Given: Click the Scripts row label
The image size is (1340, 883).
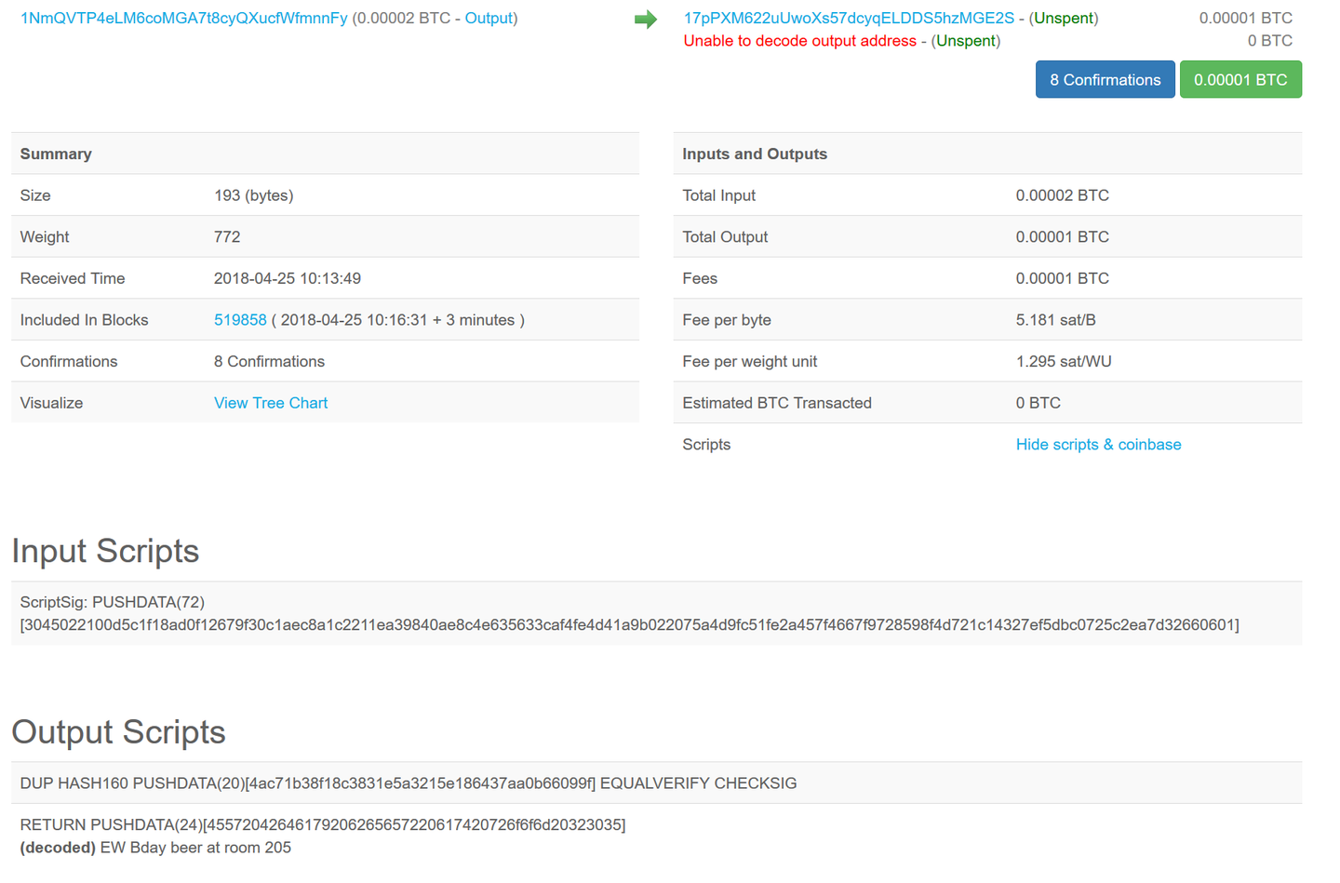Looking at the screenshot, I should [706, 445].
